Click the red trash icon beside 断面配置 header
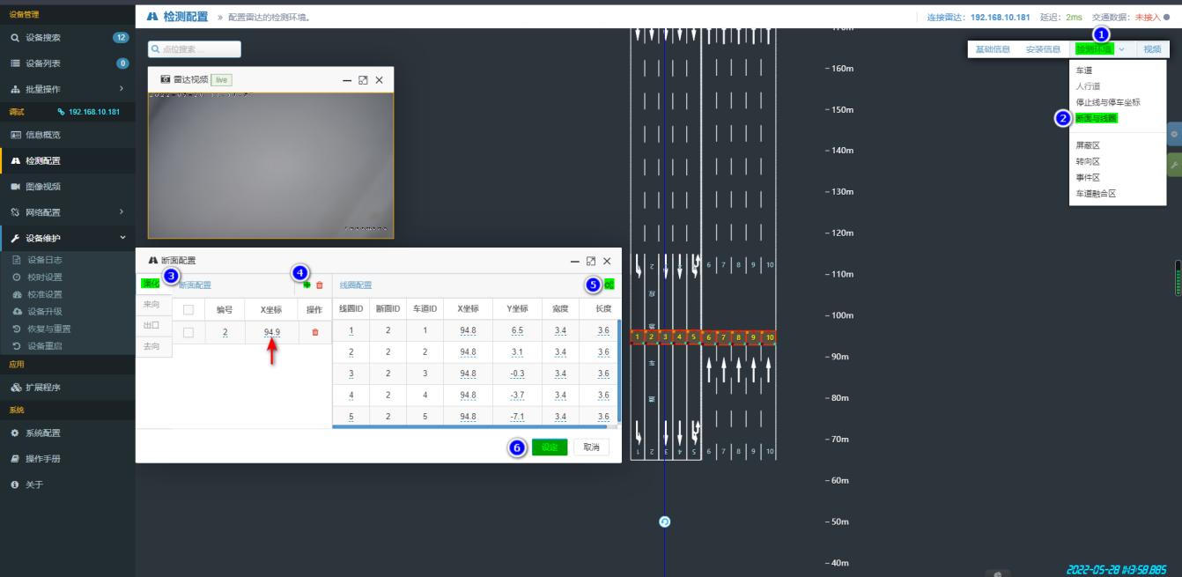This screenshot has width=1182, height=577. (x=320, y=285)
